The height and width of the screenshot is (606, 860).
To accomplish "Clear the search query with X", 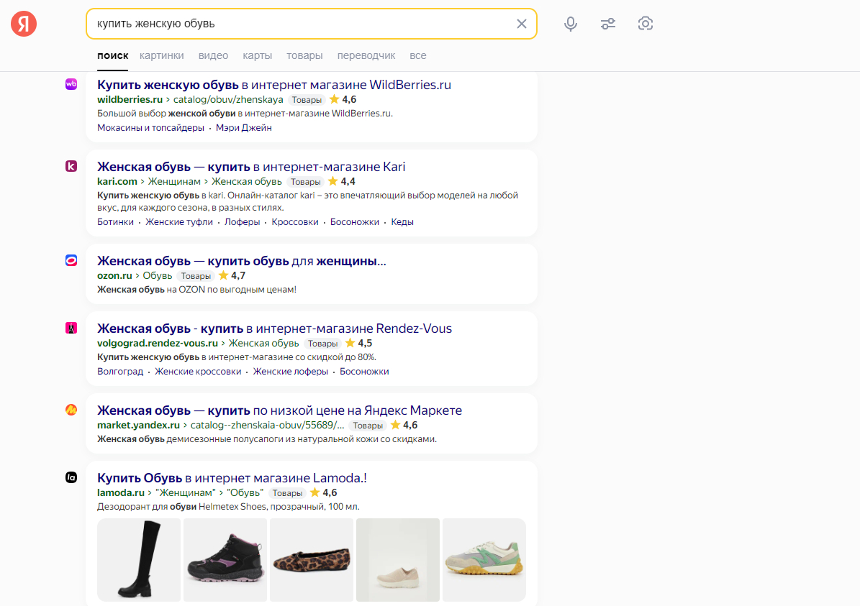I will tap(522, 24).
